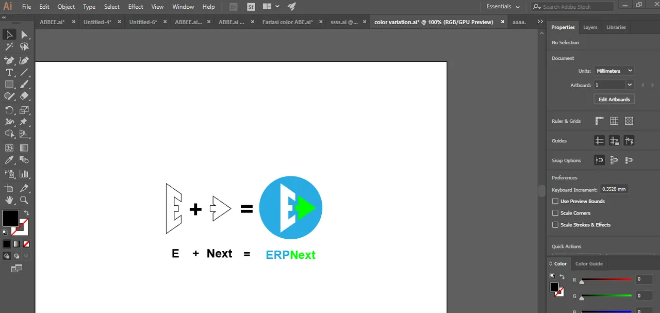Switch to the Libraries panel tab
Viewport: 660px width, 313px height.
(x=616, y=27)
